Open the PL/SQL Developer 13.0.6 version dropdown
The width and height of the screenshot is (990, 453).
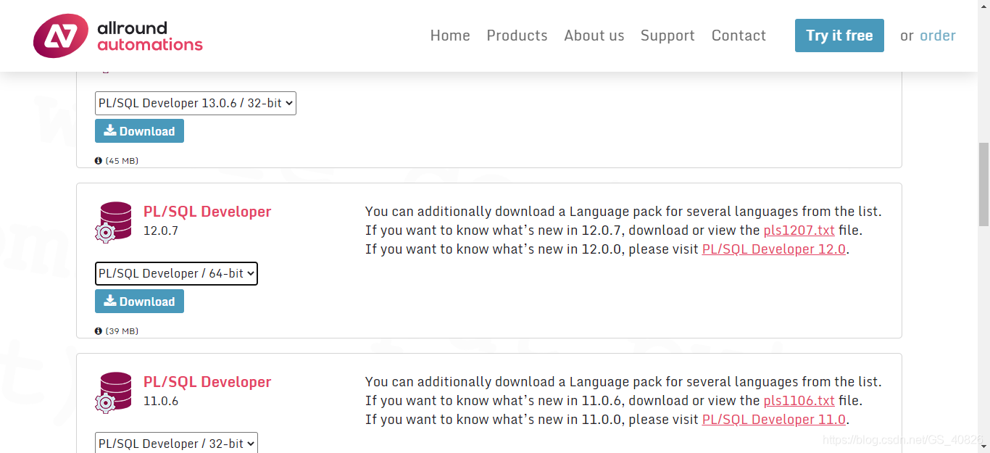(195, 103)
